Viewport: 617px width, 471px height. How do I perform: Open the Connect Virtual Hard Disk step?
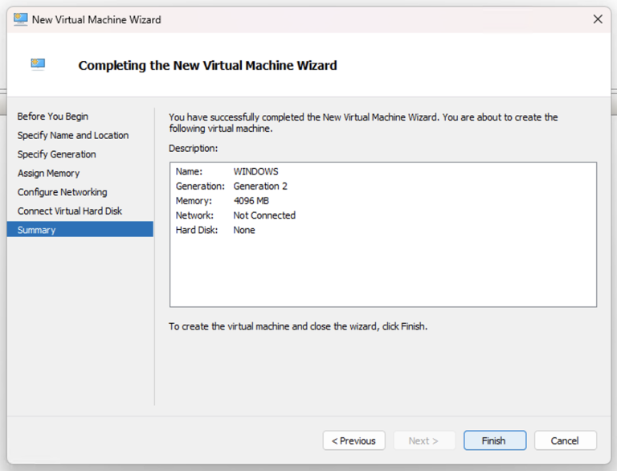[x=70, y=211]
